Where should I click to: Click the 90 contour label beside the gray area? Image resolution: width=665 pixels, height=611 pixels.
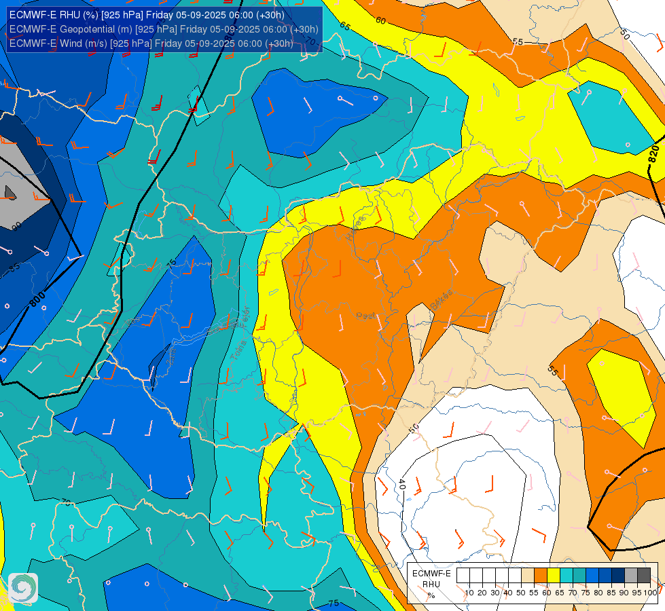(16, 226)
